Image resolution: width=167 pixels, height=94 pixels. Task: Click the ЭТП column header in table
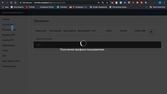94,31
